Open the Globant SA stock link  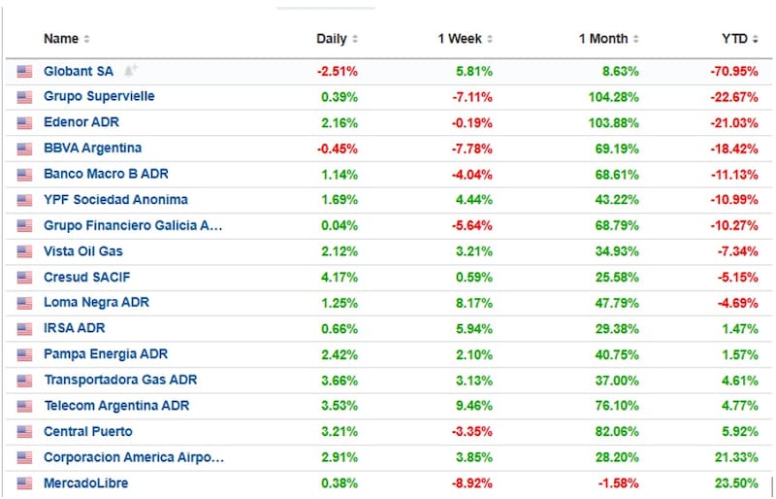[79, 71]
